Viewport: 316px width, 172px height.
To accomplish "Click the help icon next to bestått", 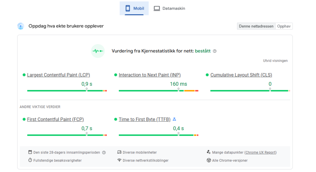I will (x=215, y=51).
